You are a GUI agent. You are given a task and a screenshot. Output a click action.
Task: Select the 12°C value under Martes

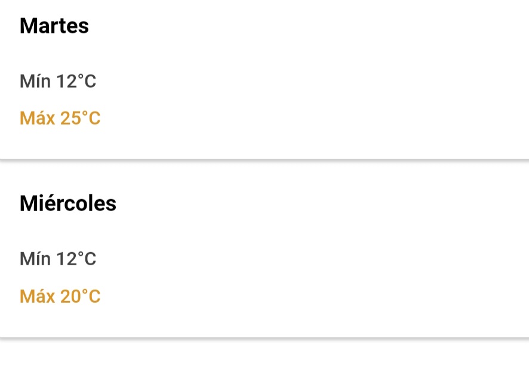click(76, 81)
